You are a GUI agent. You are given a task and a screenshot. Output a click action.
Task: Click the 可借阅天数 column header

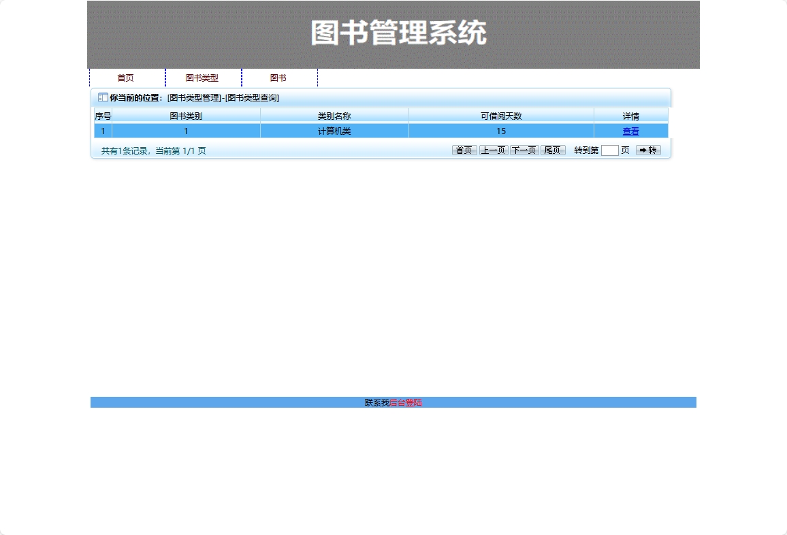tap(501, 115)
